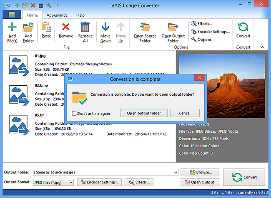Select the 05.tif file thumbnail icon
Screen dimensions: 271x198
[19, 125]
